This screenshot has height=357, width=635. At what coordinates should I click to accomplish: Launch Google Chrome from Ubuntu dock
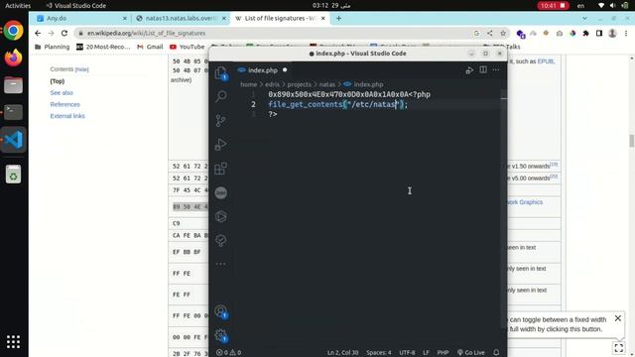[x=13, y=31]
